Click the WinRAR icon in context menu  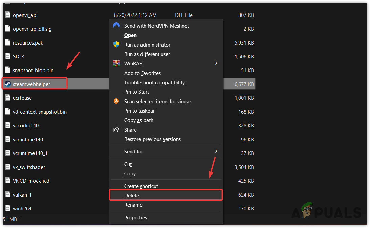(x=116, y=63)
